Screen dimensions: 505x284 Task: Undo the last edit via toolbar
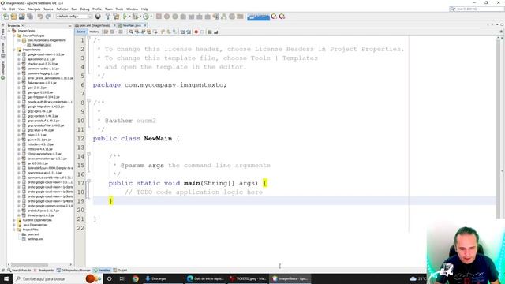click(40, 17)
